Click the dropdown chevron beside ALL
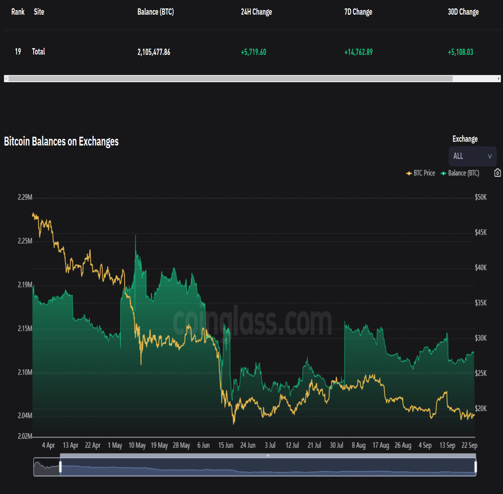Viewport: 503px width, 494px height. pyautogui.click(x=490, y=156)
